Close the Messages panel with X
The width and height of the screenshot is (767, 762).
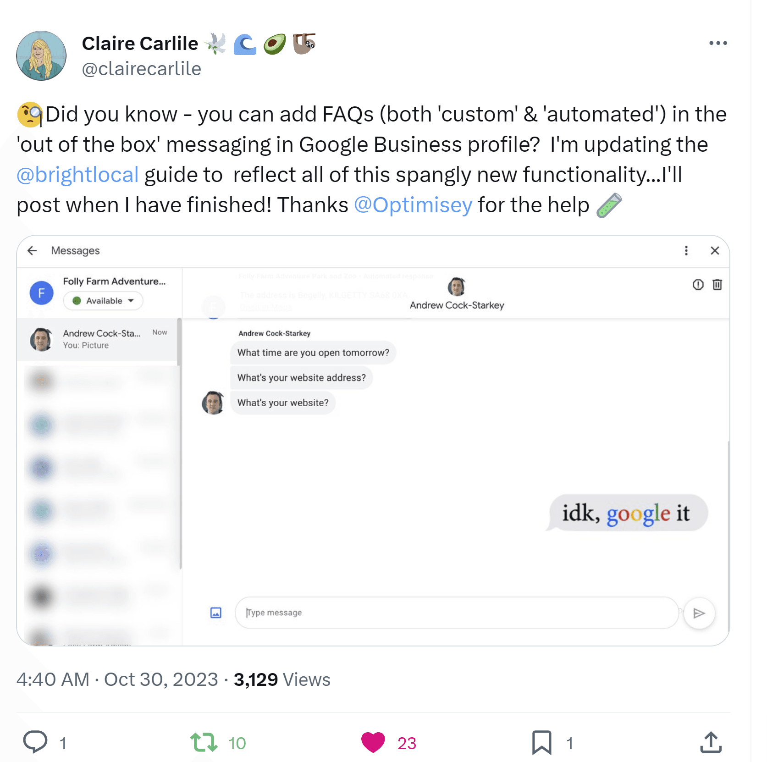tap(714, 250)
